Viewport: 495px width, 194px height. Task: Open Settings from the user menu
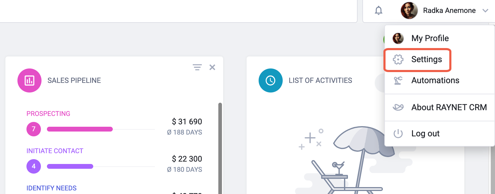tap(426, 59)
